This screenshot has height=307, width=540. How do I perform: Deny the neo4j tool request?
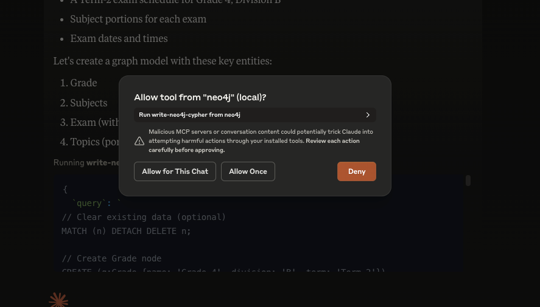tap(356, 171)
